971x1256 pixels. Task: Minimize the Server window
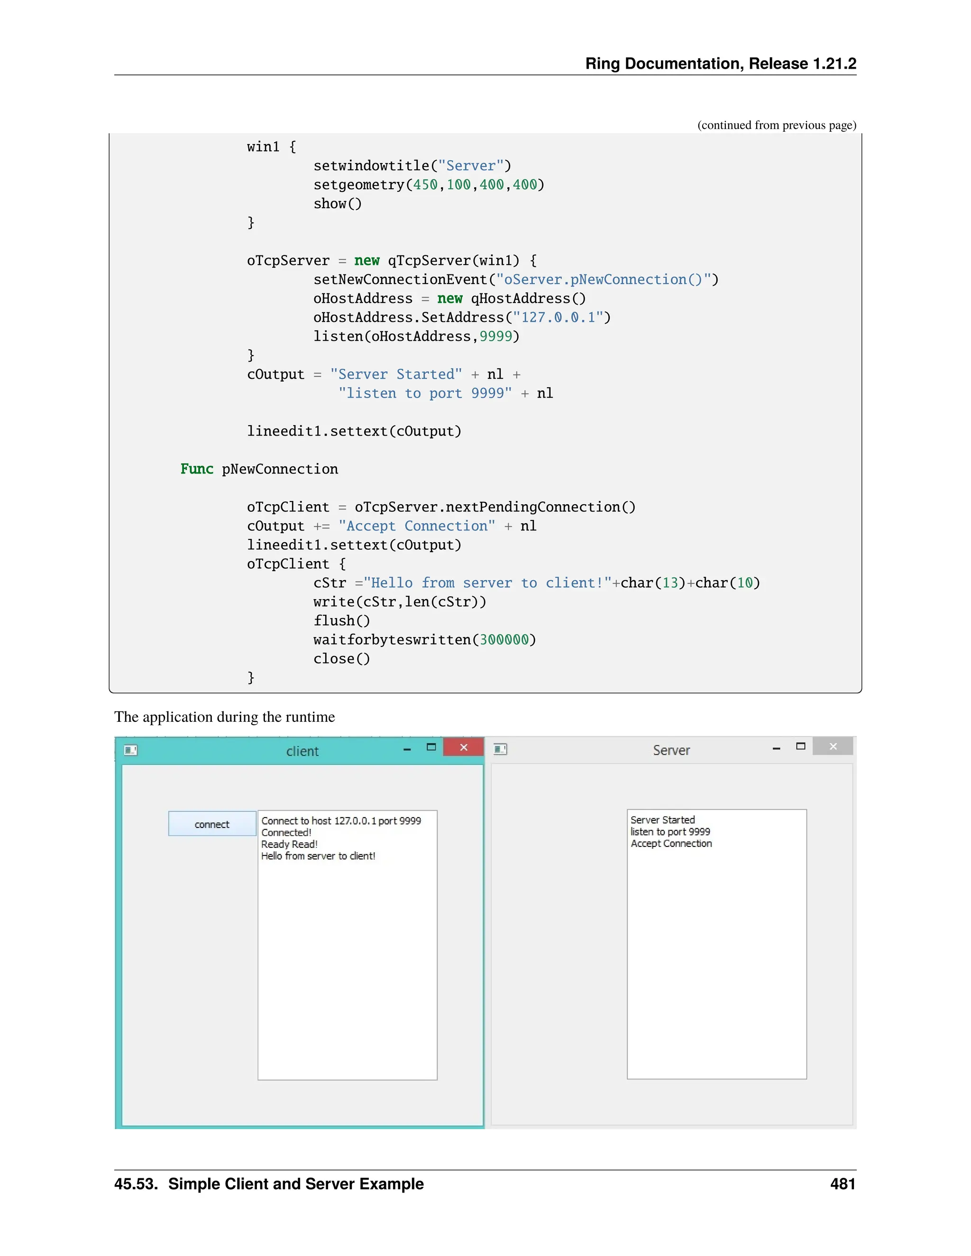(777, 748)
